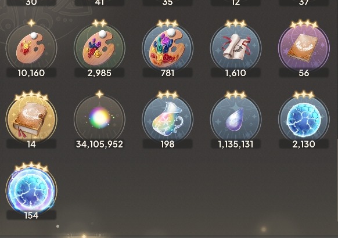Screen dimensions: 338x238
Task: Click the 781 count label
Action: coord(167,73)
